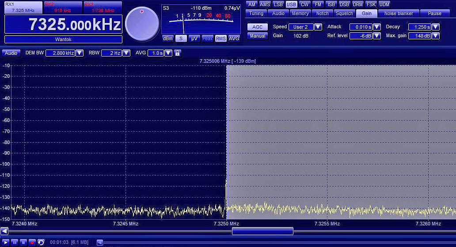Select the RX2 receiver tab
Screen dimensions: 456x247
tap(63, 7)
